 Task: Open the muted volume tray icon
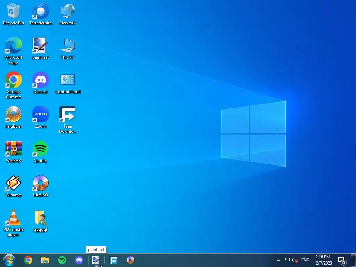point(295,260)
